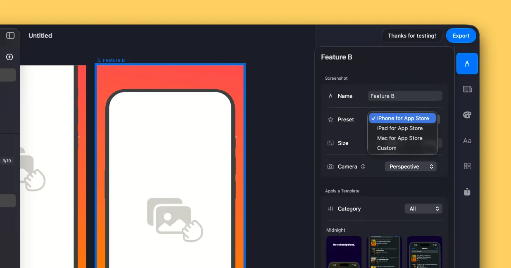The height and width of the screenshot is (268, 511).
Task: Click the Thanks for testing button
Action: click(x=412, y=36)
